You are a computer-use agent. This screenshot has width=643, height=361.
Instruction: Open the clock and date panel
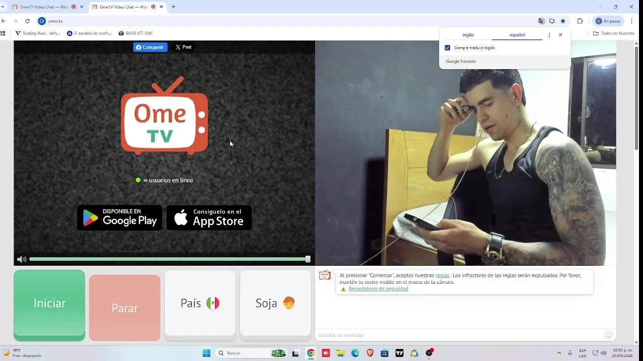[622, 353]
